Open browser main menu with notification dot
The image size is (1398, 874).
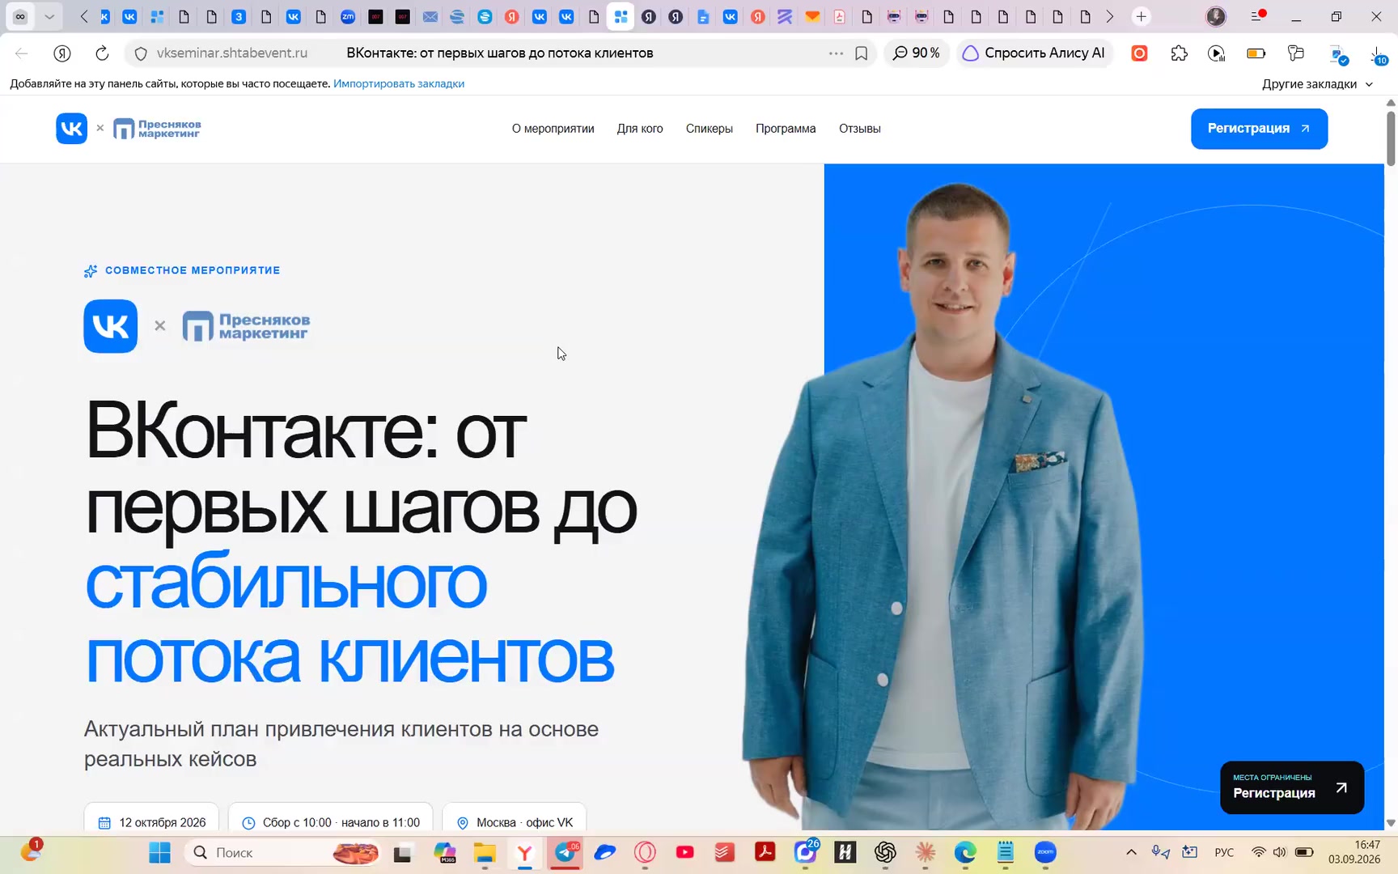1258,16
